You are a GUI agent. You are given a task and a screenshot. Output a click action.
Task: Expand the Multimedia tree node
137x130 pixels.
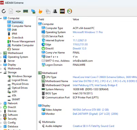[x=1, y=69]
